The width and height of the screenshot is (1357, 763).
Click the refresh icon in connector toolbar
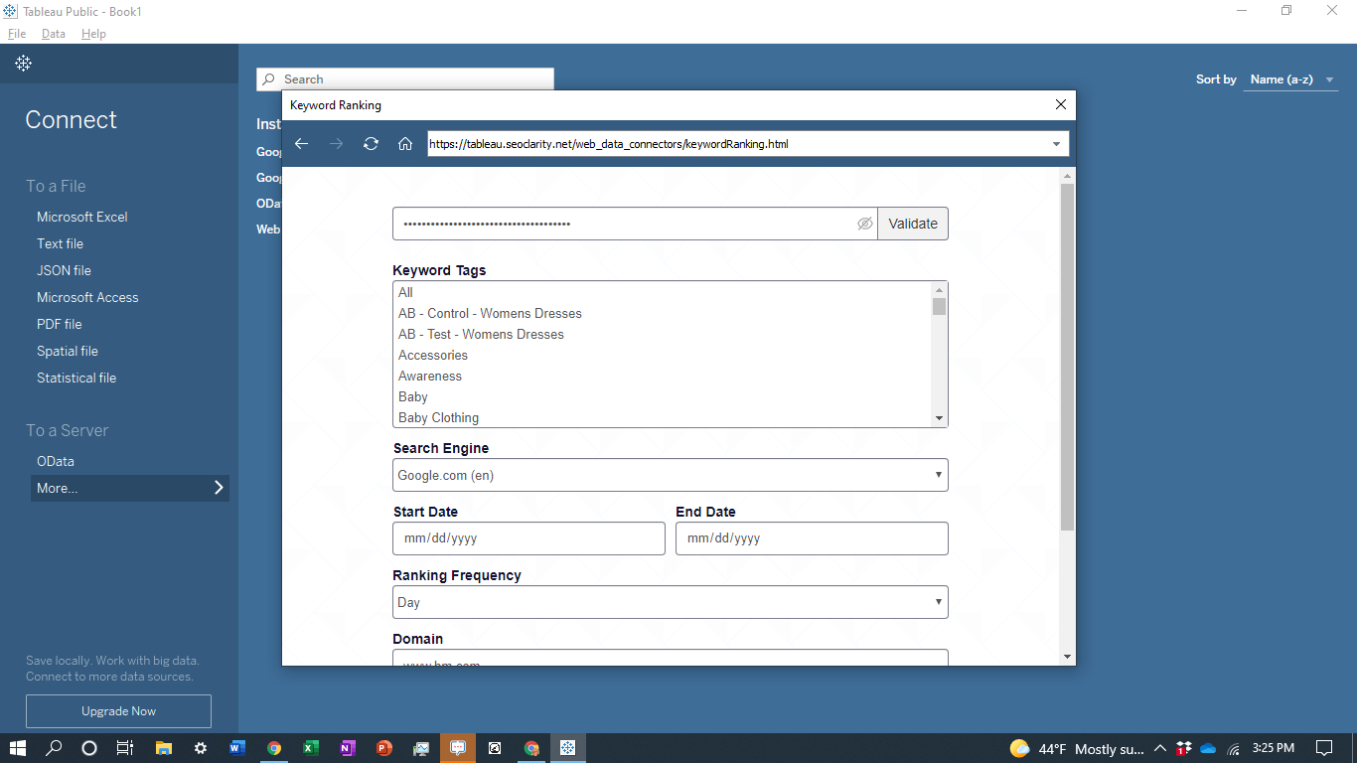[371, 144]
